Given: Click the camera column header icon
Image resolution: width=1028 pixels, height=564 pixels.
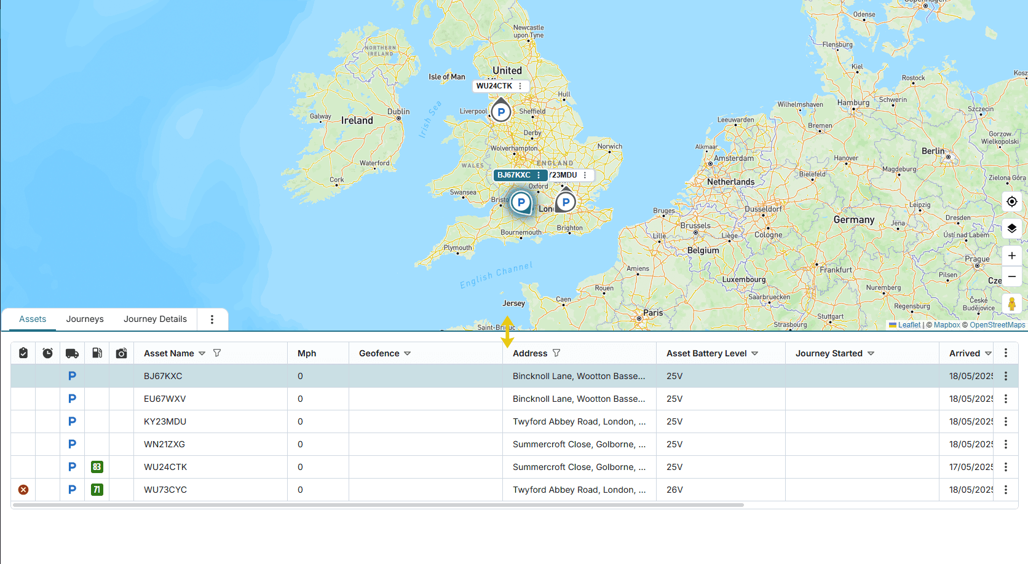Looking at the screenshot, I should 121,353.
